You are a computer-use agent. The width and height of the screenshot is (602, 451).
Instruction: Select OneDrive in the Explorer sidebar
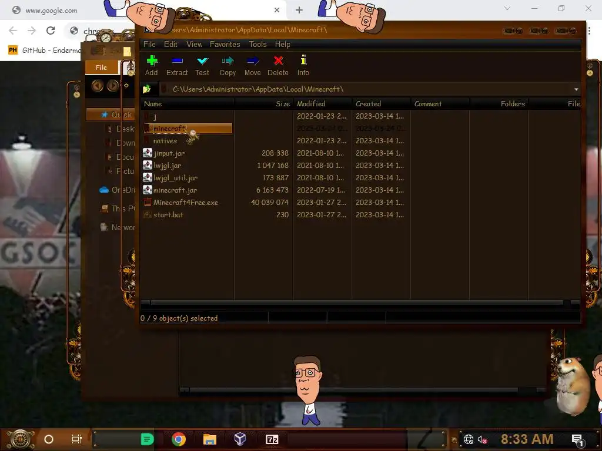(117, 190)
